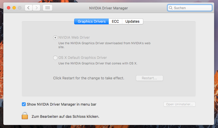Click the gray zoom window button

tap(20, 8)
